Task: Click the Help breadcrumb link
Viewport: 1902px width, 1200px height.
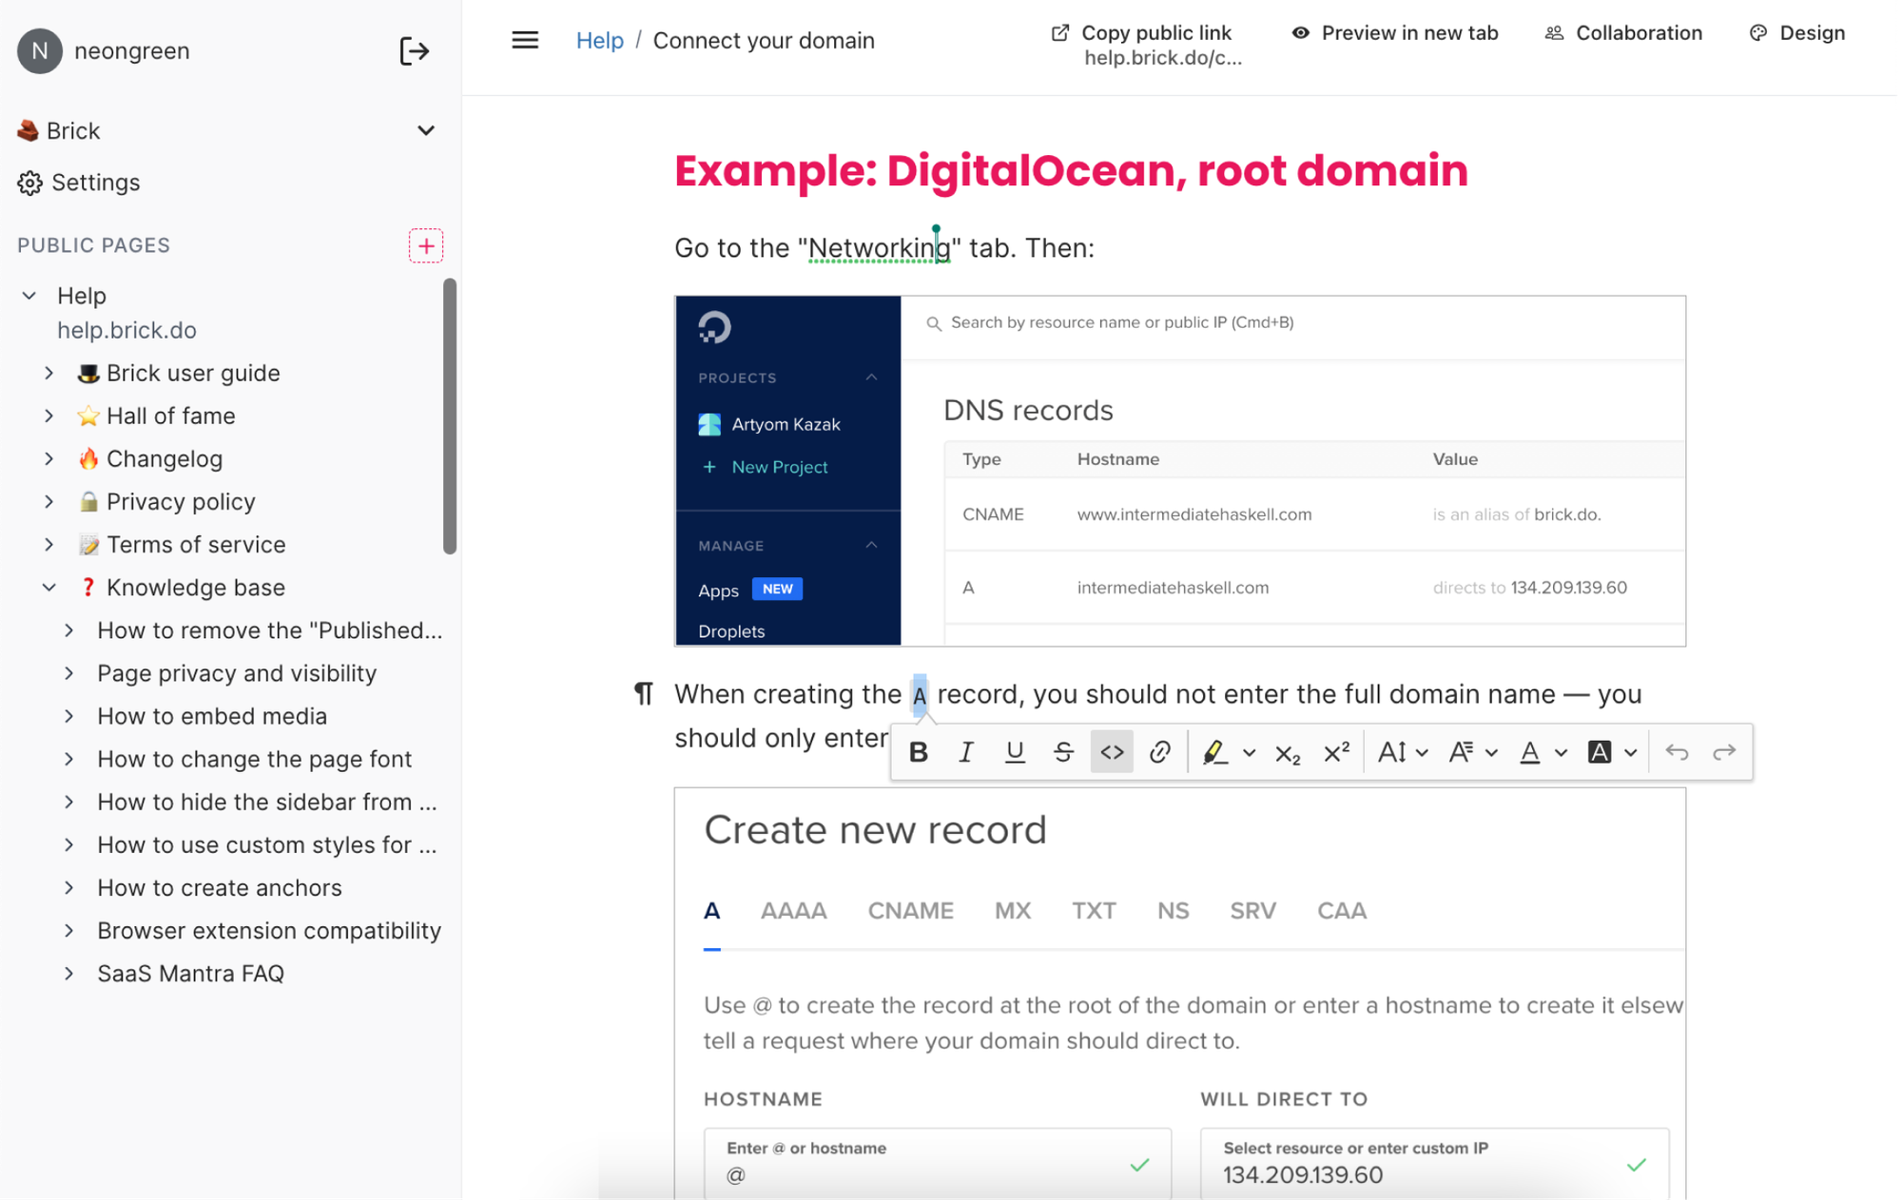Action: 599,40
